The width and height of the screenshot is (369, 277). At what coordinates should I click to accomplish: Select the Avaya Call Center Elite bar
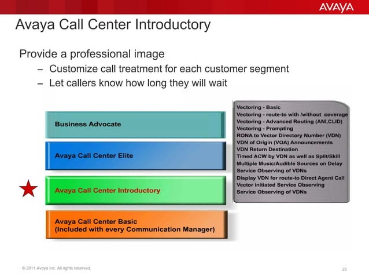point(135,156)
